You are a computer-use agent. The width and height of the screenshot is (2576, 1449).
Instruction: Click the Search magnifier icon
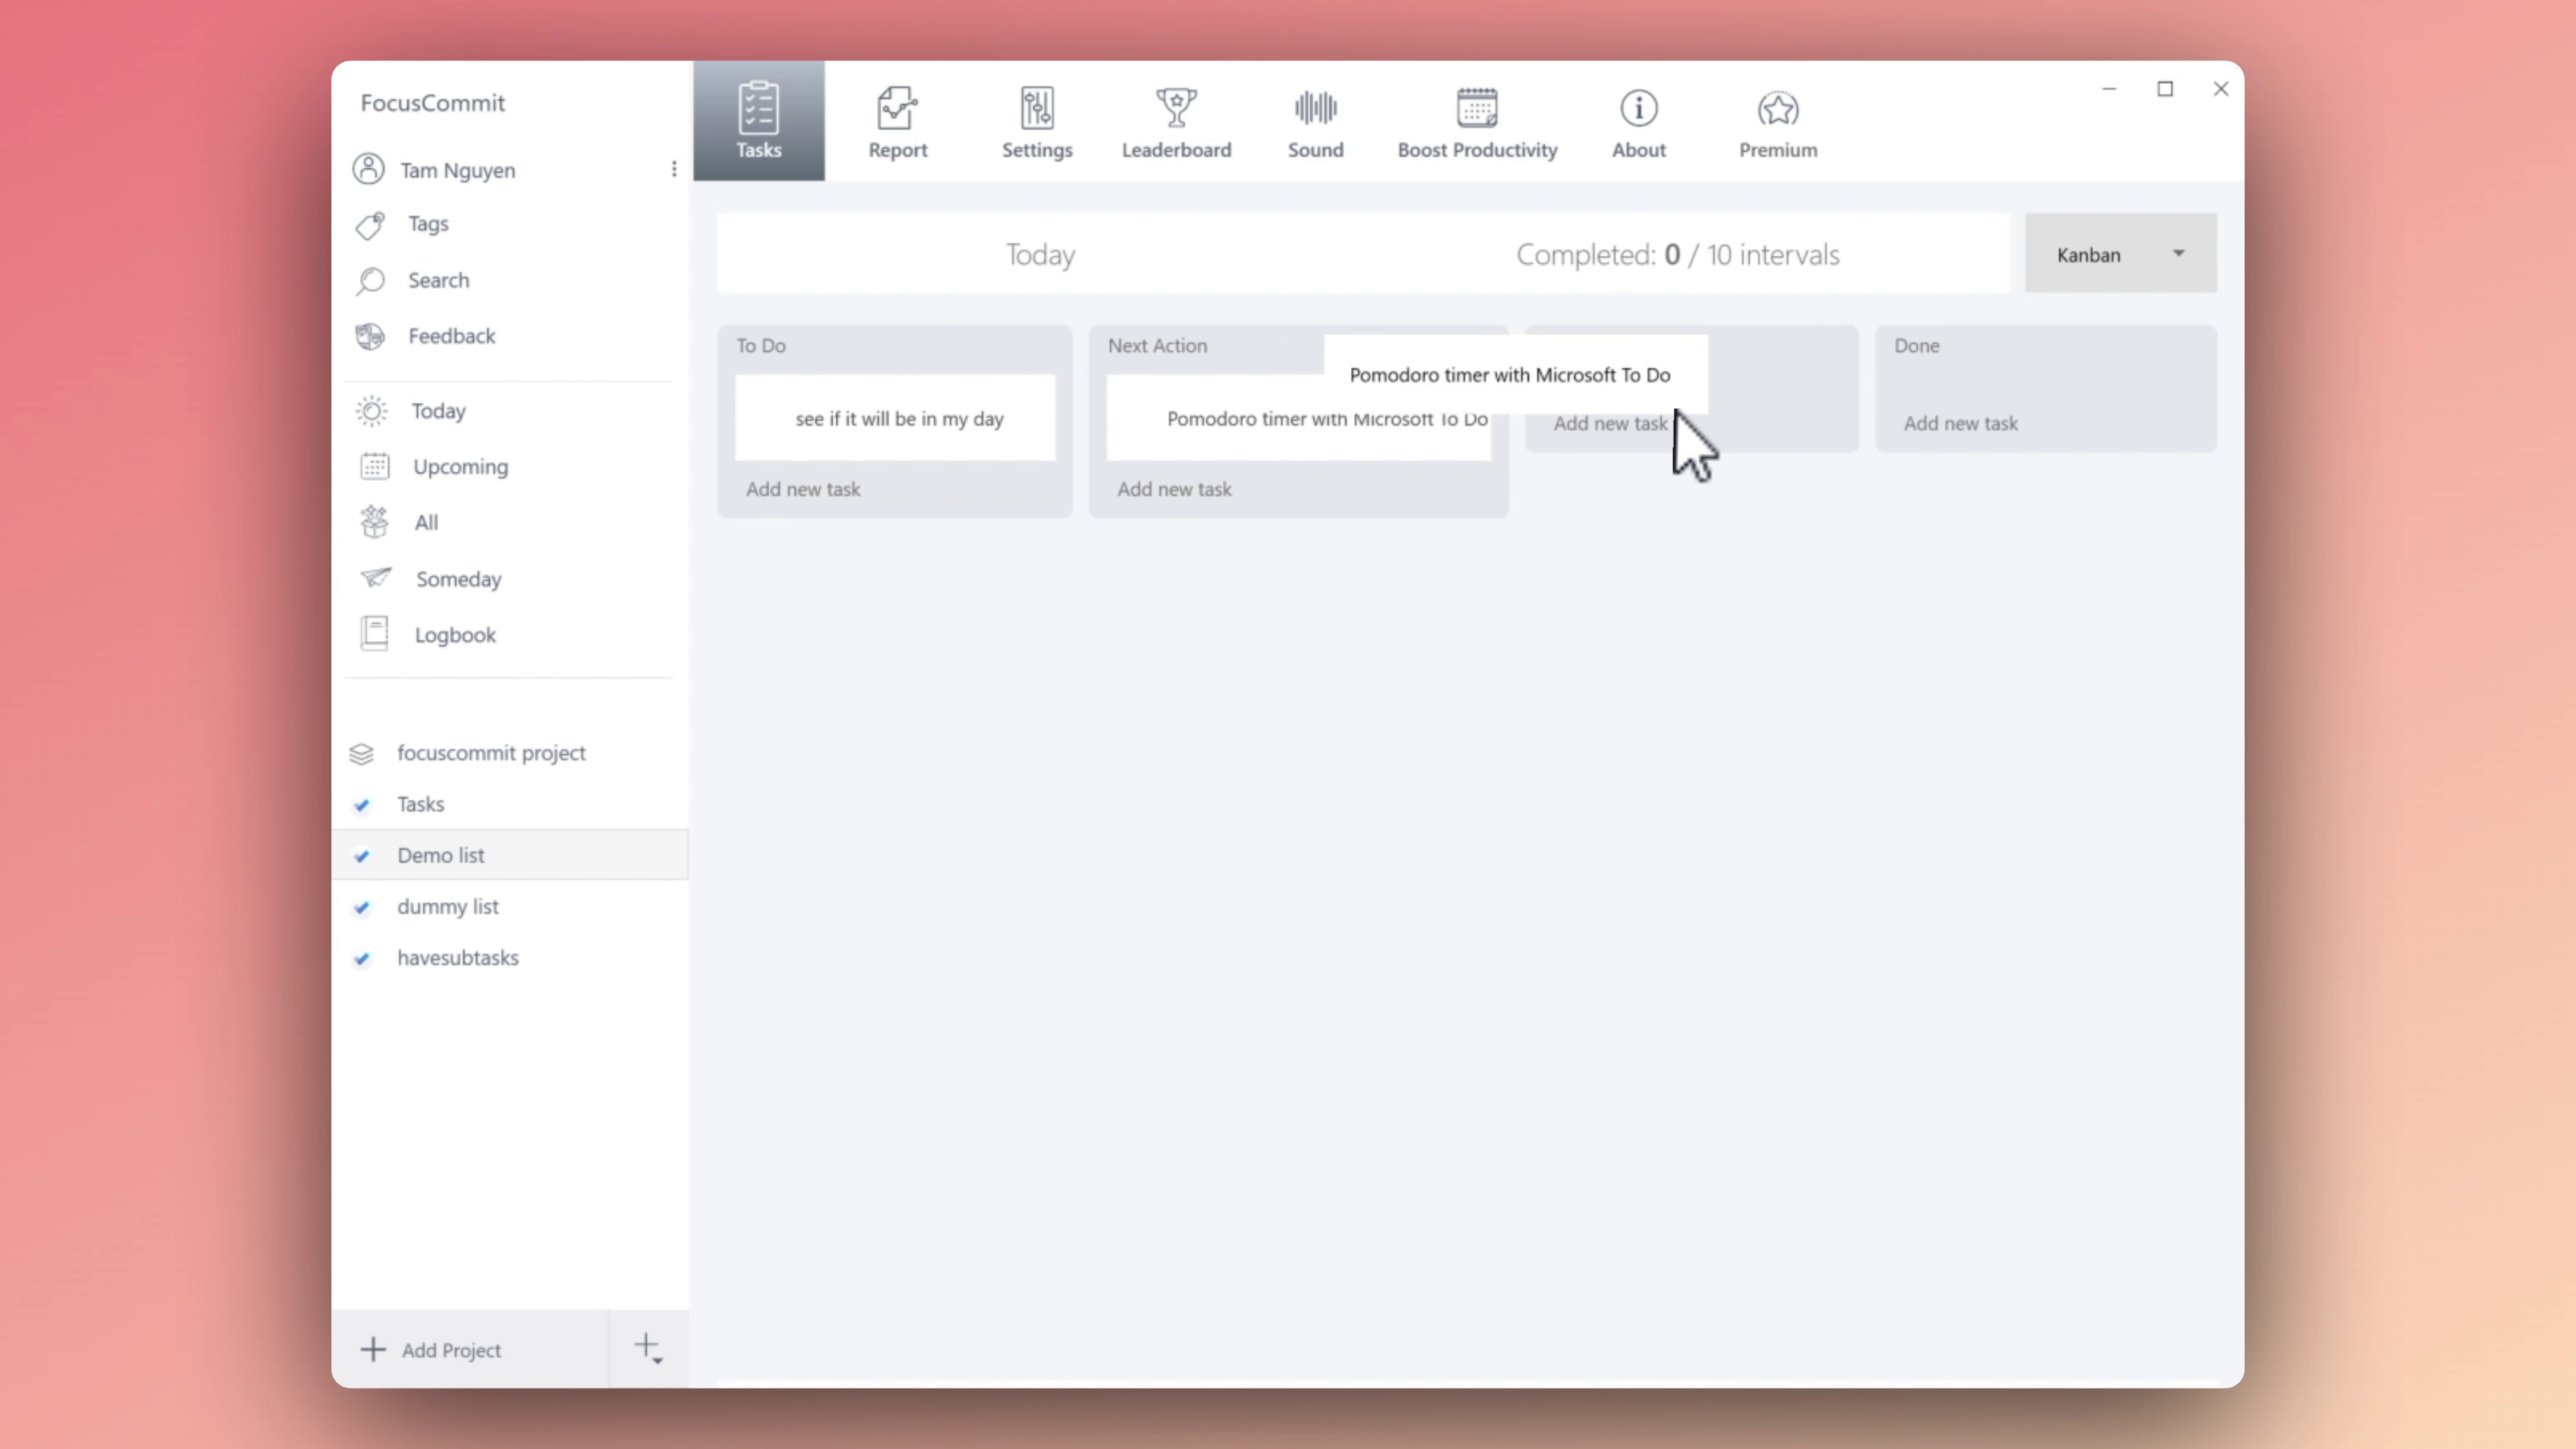[370, 281]
